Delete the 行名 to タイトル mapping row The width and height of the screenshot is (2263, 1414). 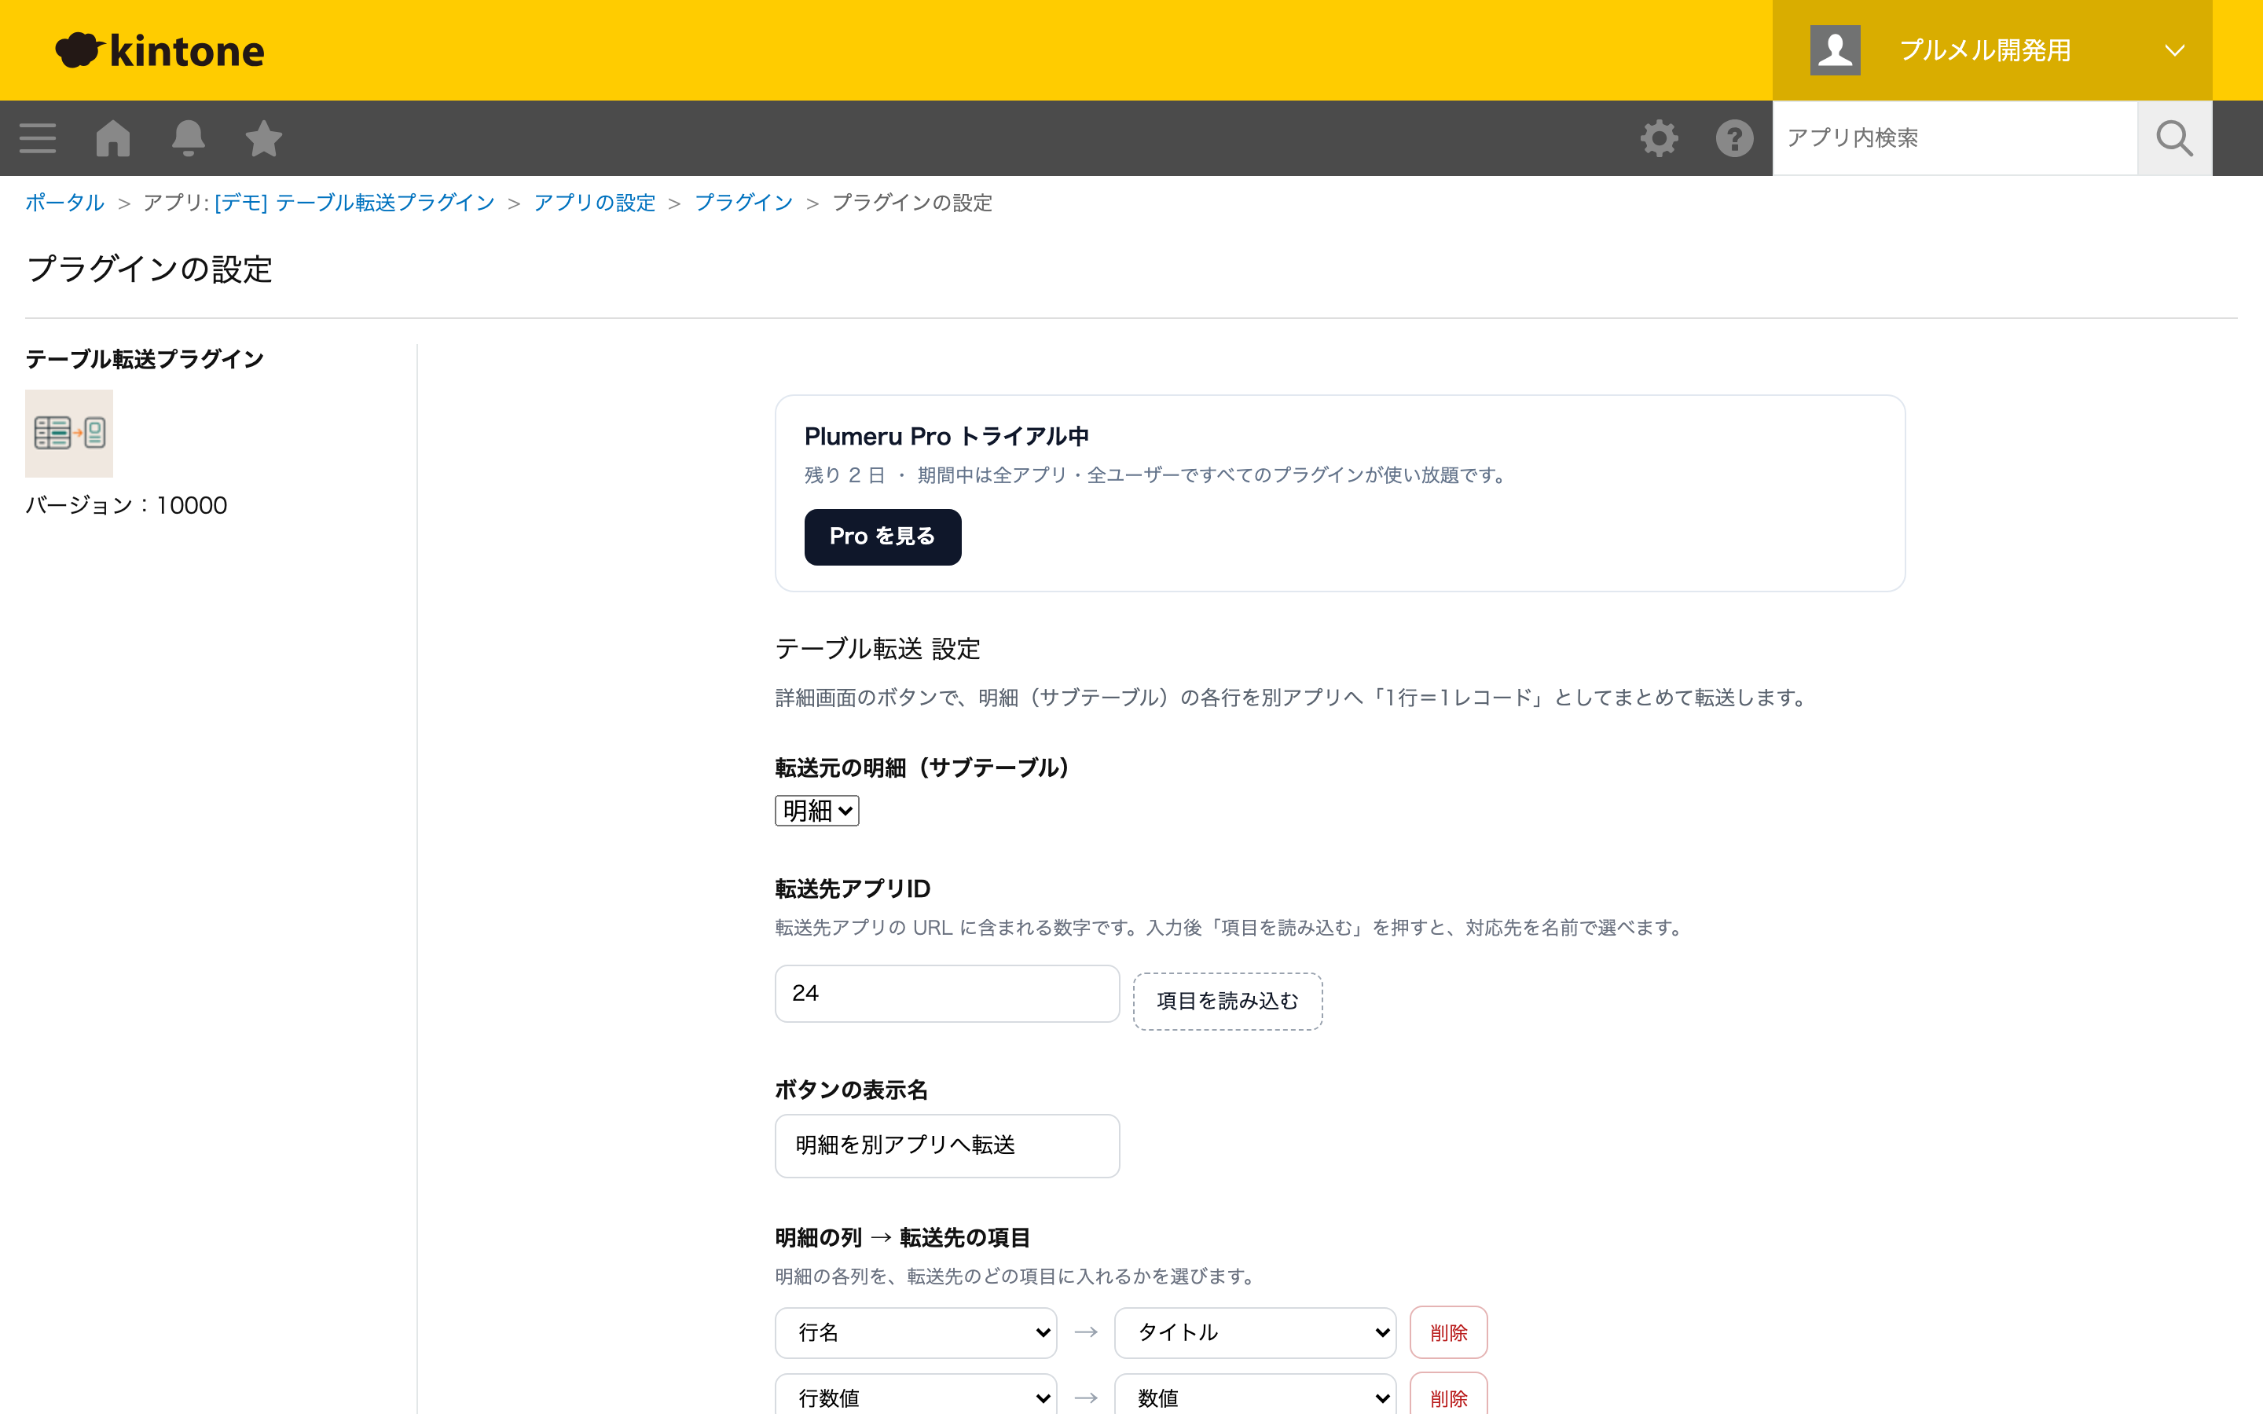coord(1448,1332)
